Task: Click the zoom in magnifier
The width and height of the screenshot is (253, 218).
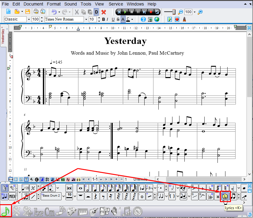Action: pyautogui.click(x=200, y=12)
